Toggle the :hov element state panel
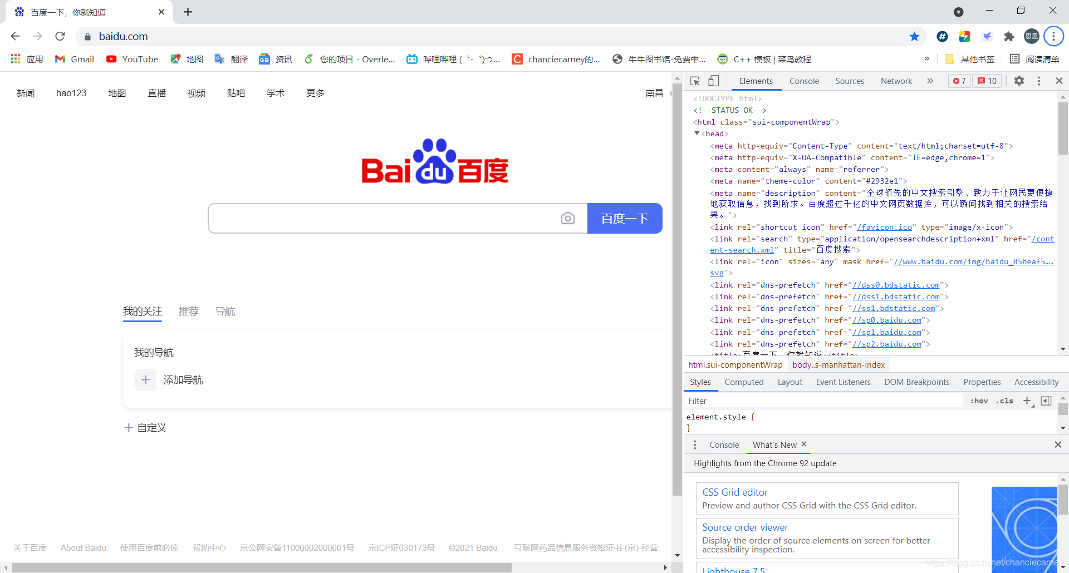 (979, 401)
